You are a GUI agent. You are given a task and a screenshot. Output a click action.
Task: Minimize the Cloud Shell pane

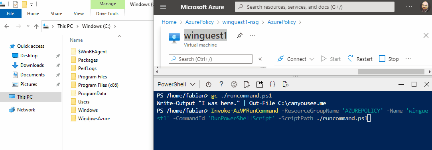401,84
